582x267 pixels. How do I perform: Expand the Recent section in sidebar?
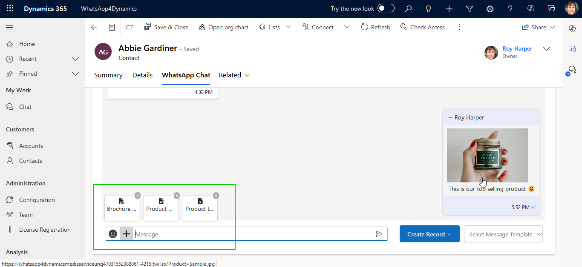[x=75, y=59]
